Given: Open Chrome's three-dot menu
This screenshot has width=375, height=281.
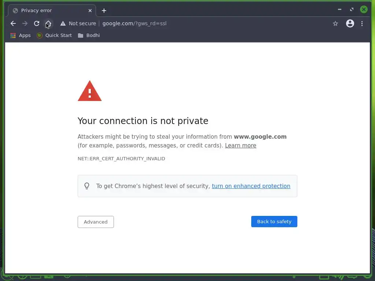Looking at the screenshot, I should pos(362,23).
